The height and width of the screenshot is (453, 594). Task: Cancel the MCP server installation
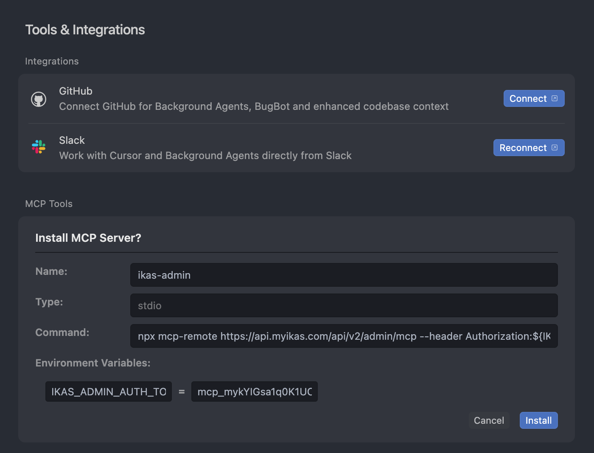click(489, 420)
